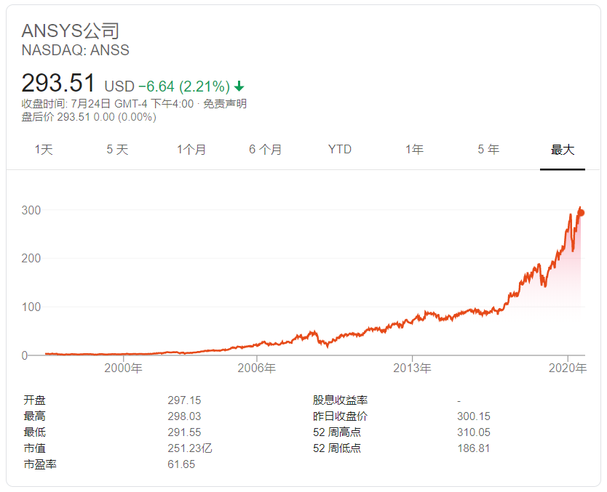Click the 最高 value 298.03
This screenshot has height=492, width=607.
tap(184, 416)
